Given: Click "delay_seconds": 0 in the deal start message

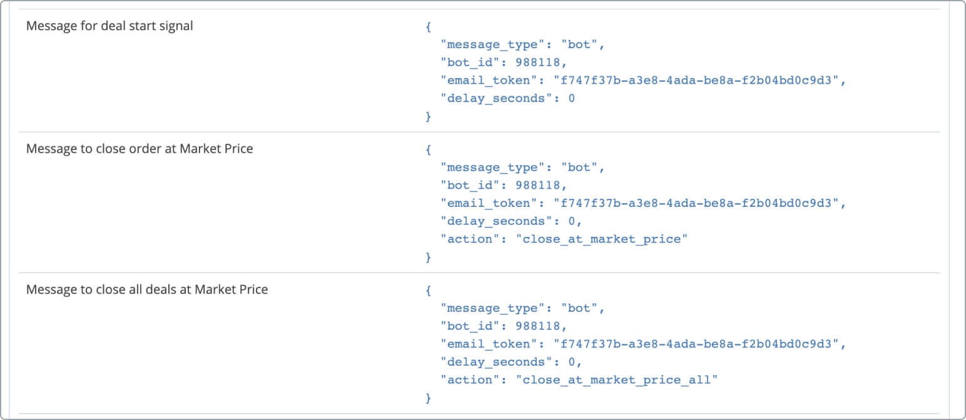Looking at the screenshot, I should [x=507, y=98].
